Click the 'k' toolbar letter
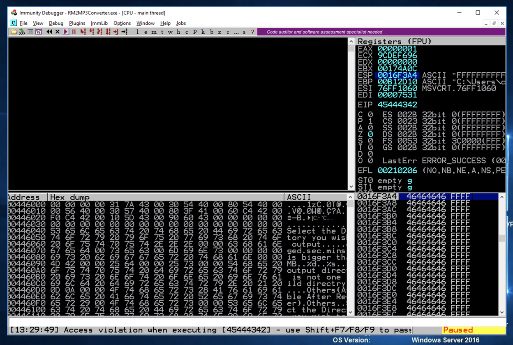The image size is (513, 345). (x=203, y=32)
